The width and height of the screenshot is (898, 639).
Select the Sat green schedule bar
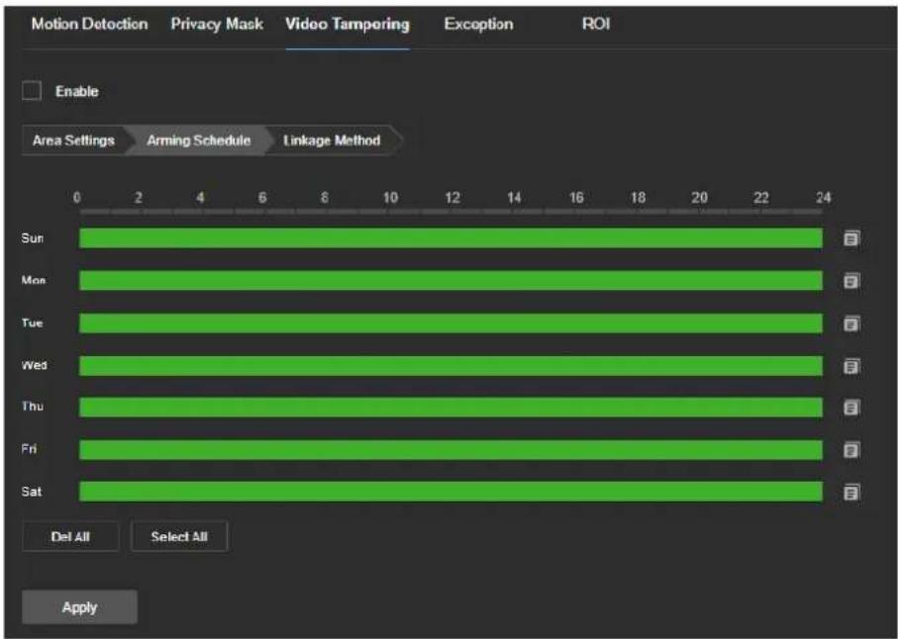450,492
